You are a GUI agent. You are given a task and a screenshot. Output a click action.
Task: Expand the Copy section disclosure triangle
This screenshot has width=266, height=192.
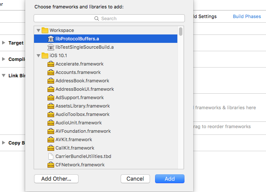click(x=4, y=143)
